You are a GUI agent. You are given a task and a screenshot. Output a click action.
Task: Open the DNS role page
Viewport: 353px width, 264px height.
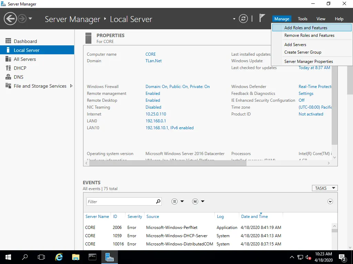[x=37, y=77]
